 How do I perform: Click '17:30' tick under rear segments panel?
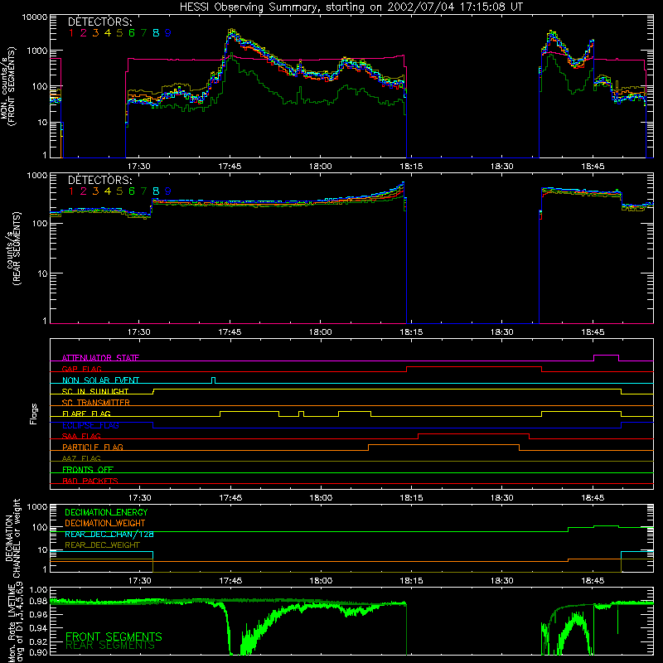point(139,332)
